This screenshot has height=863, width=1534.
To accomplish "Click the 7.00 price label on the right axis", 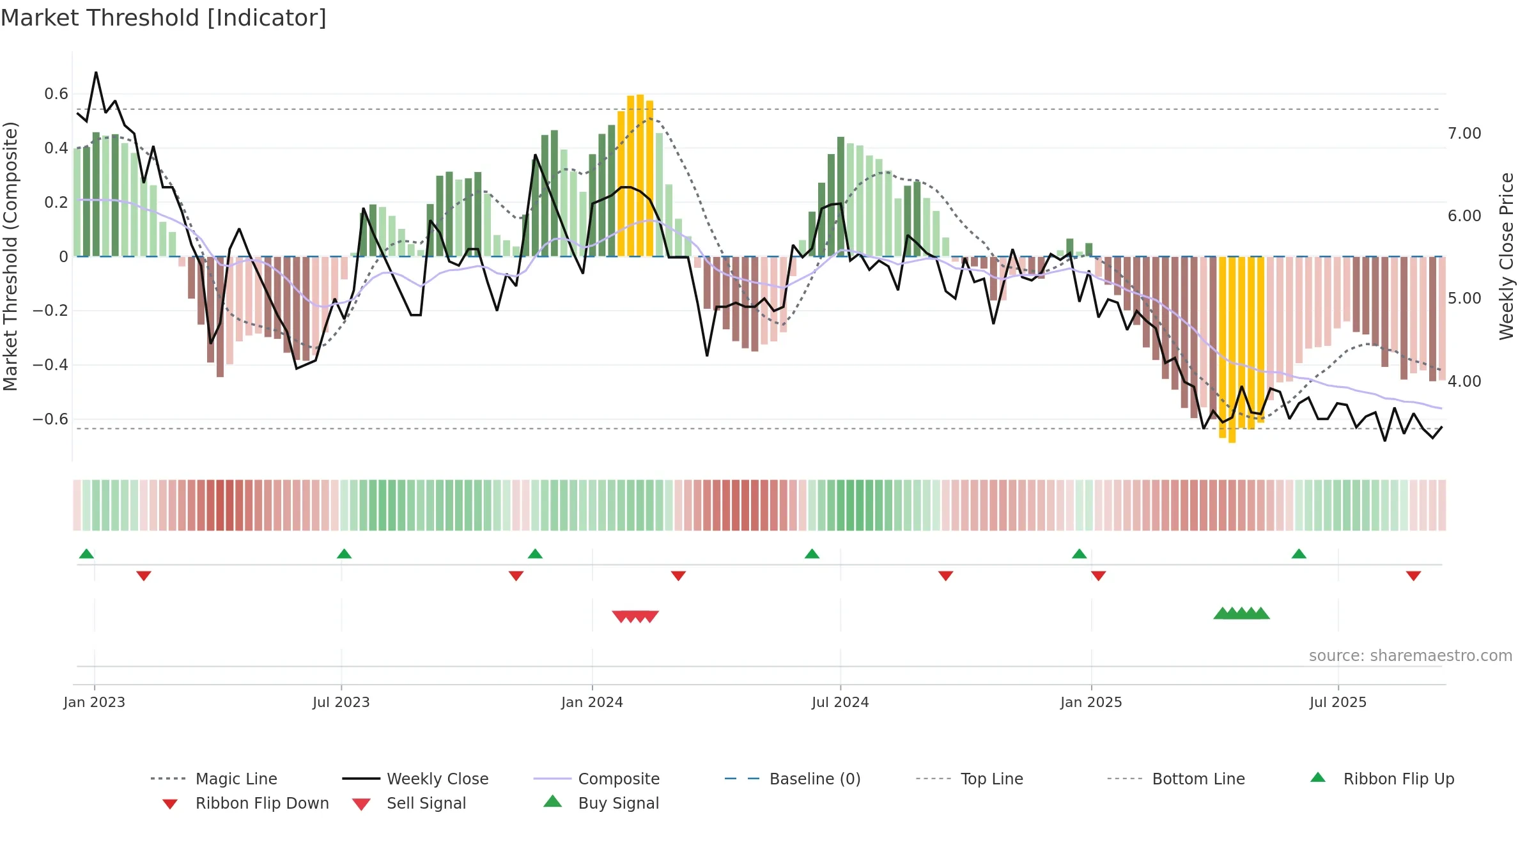I will tap(1464, 134).
